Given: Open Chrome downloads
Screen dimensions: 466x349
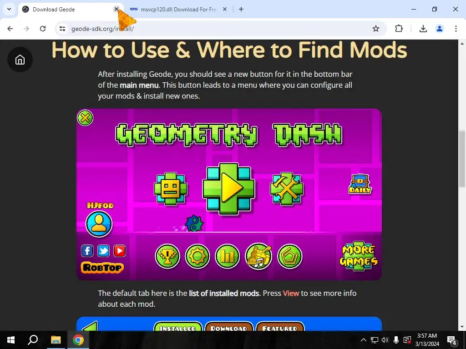Looking at the screenshot, I should [423, 29].
